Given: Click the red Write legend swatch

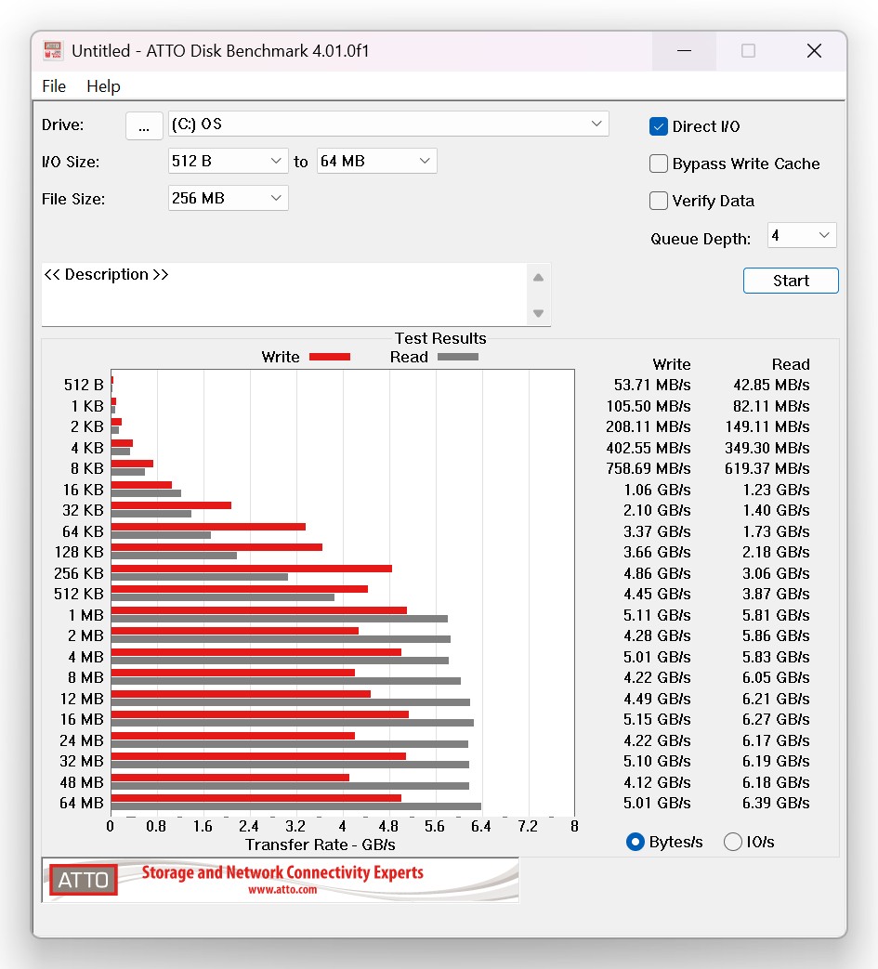Looking at the screenshot, I should click(x=329, y=357).
